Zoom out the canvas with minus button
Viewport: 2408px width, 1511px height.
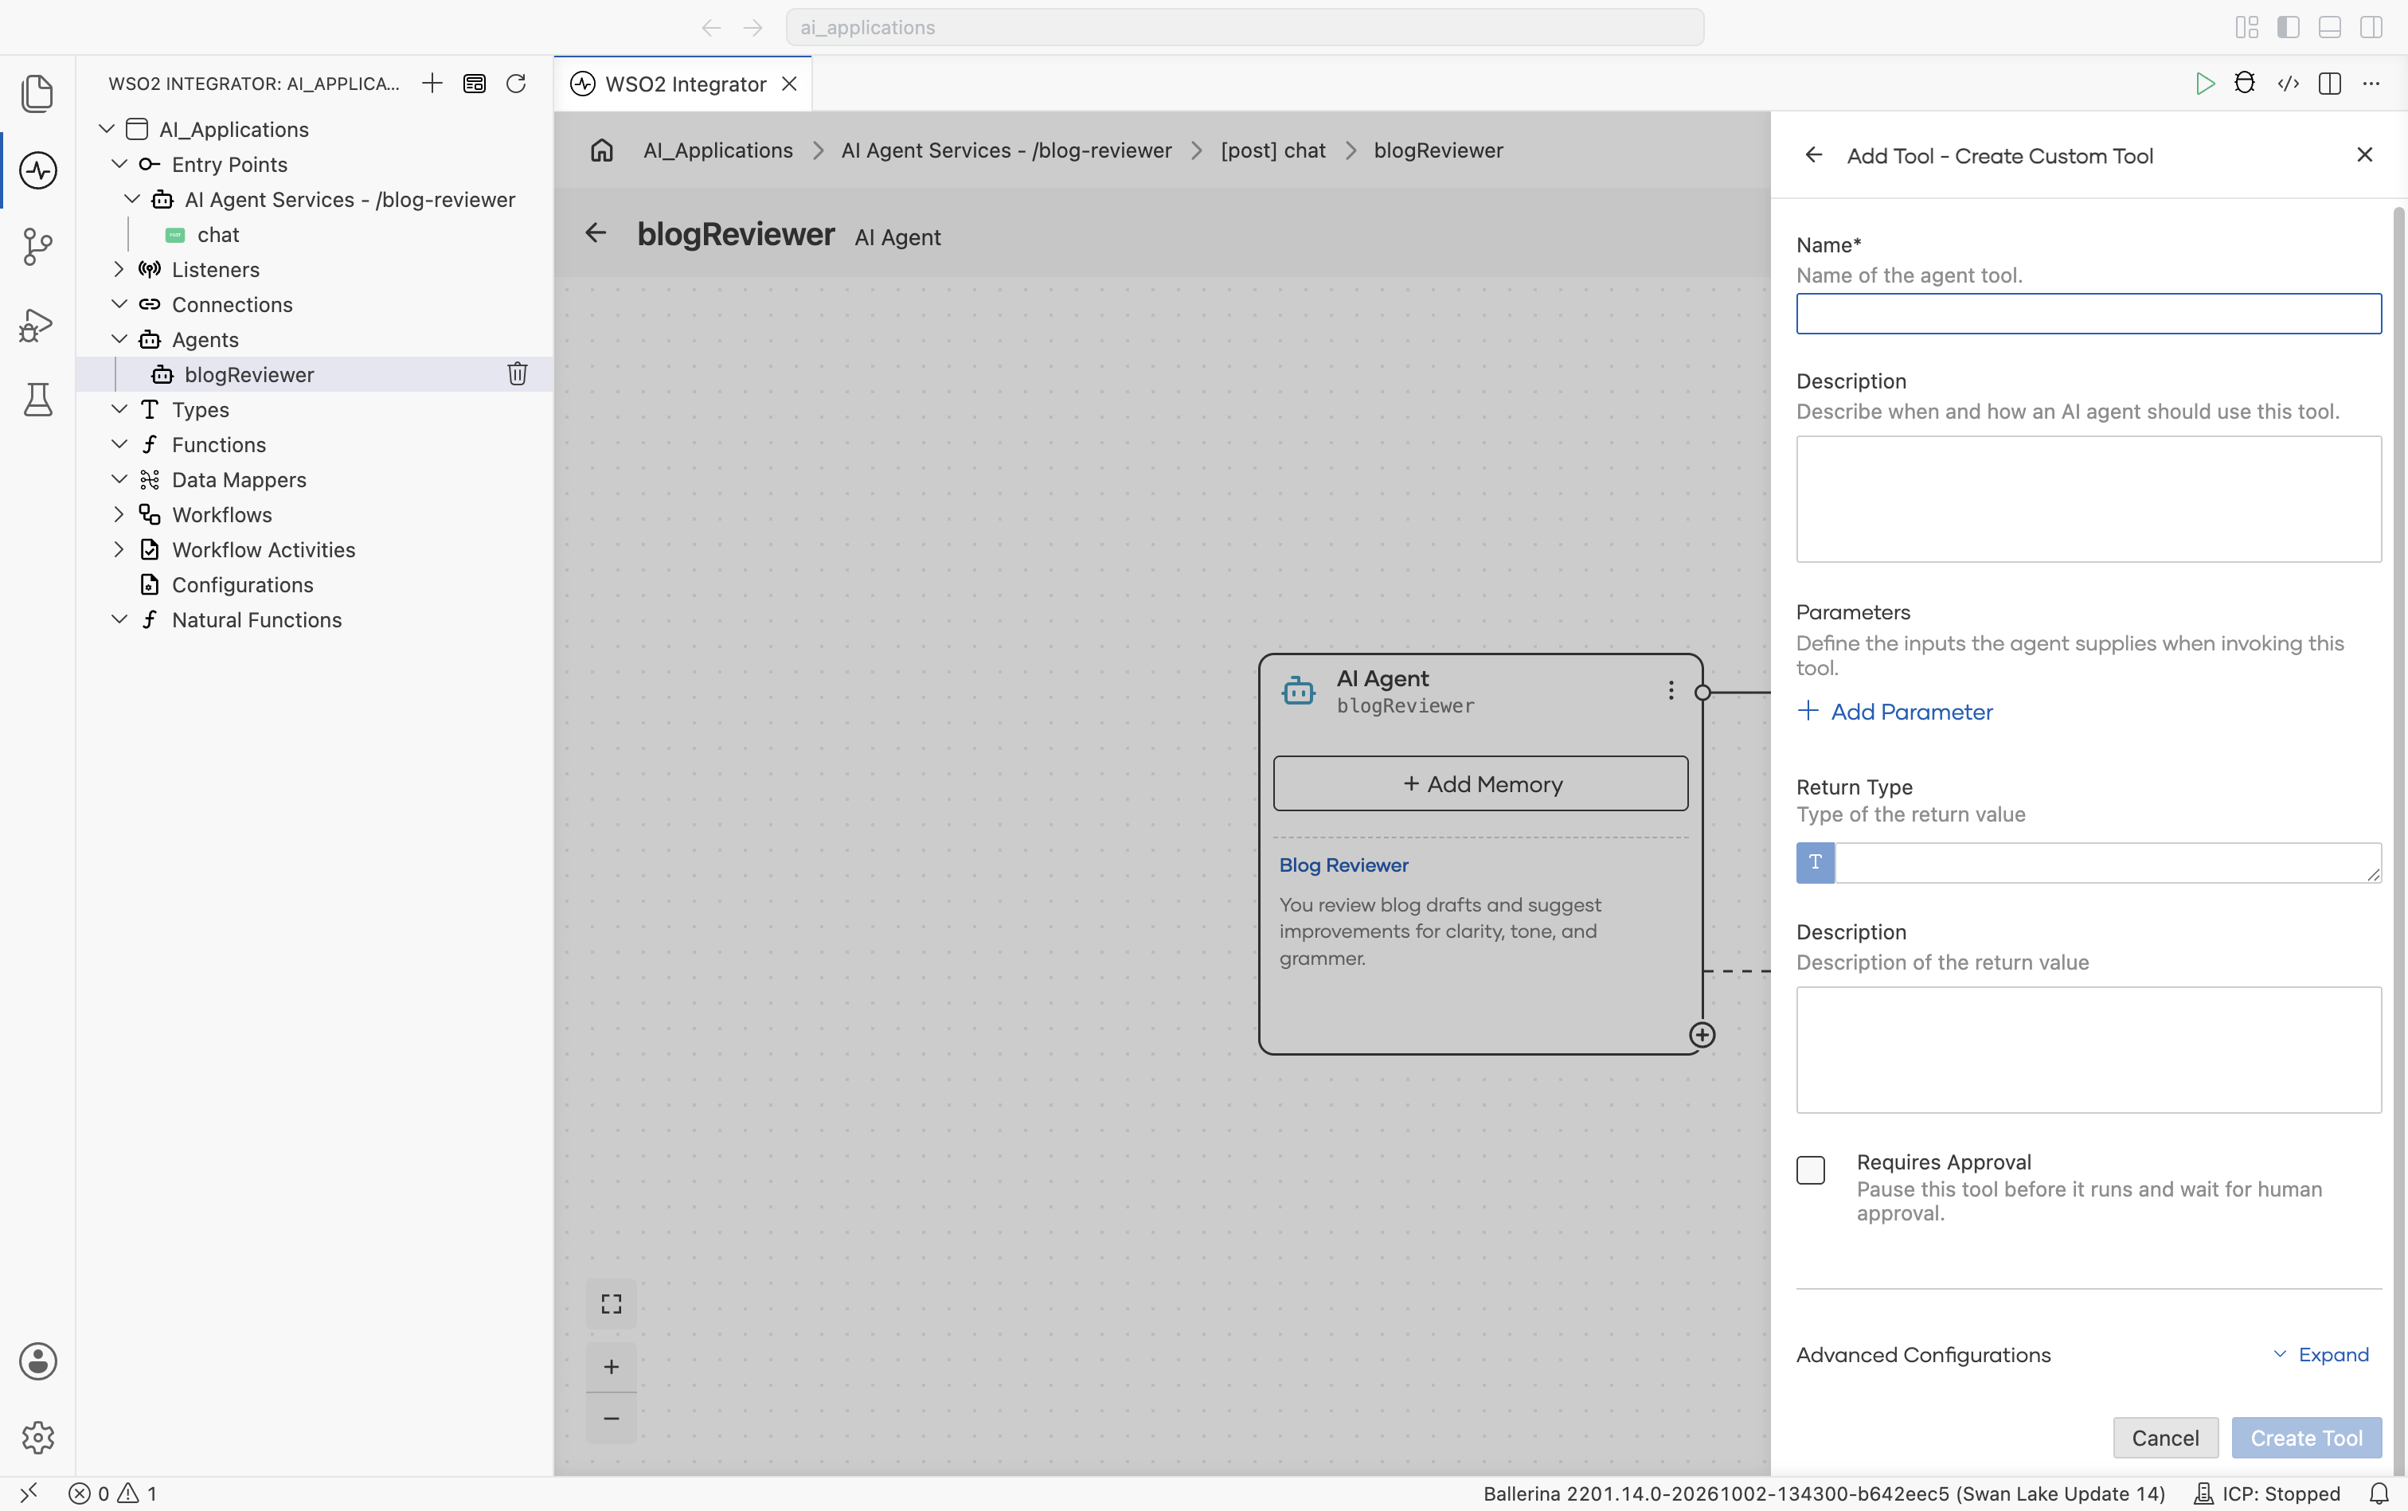point(612,1418)
